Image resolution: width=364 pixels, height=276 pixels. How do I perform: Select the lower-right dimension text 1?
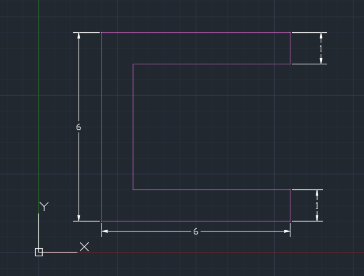[317, 205]
